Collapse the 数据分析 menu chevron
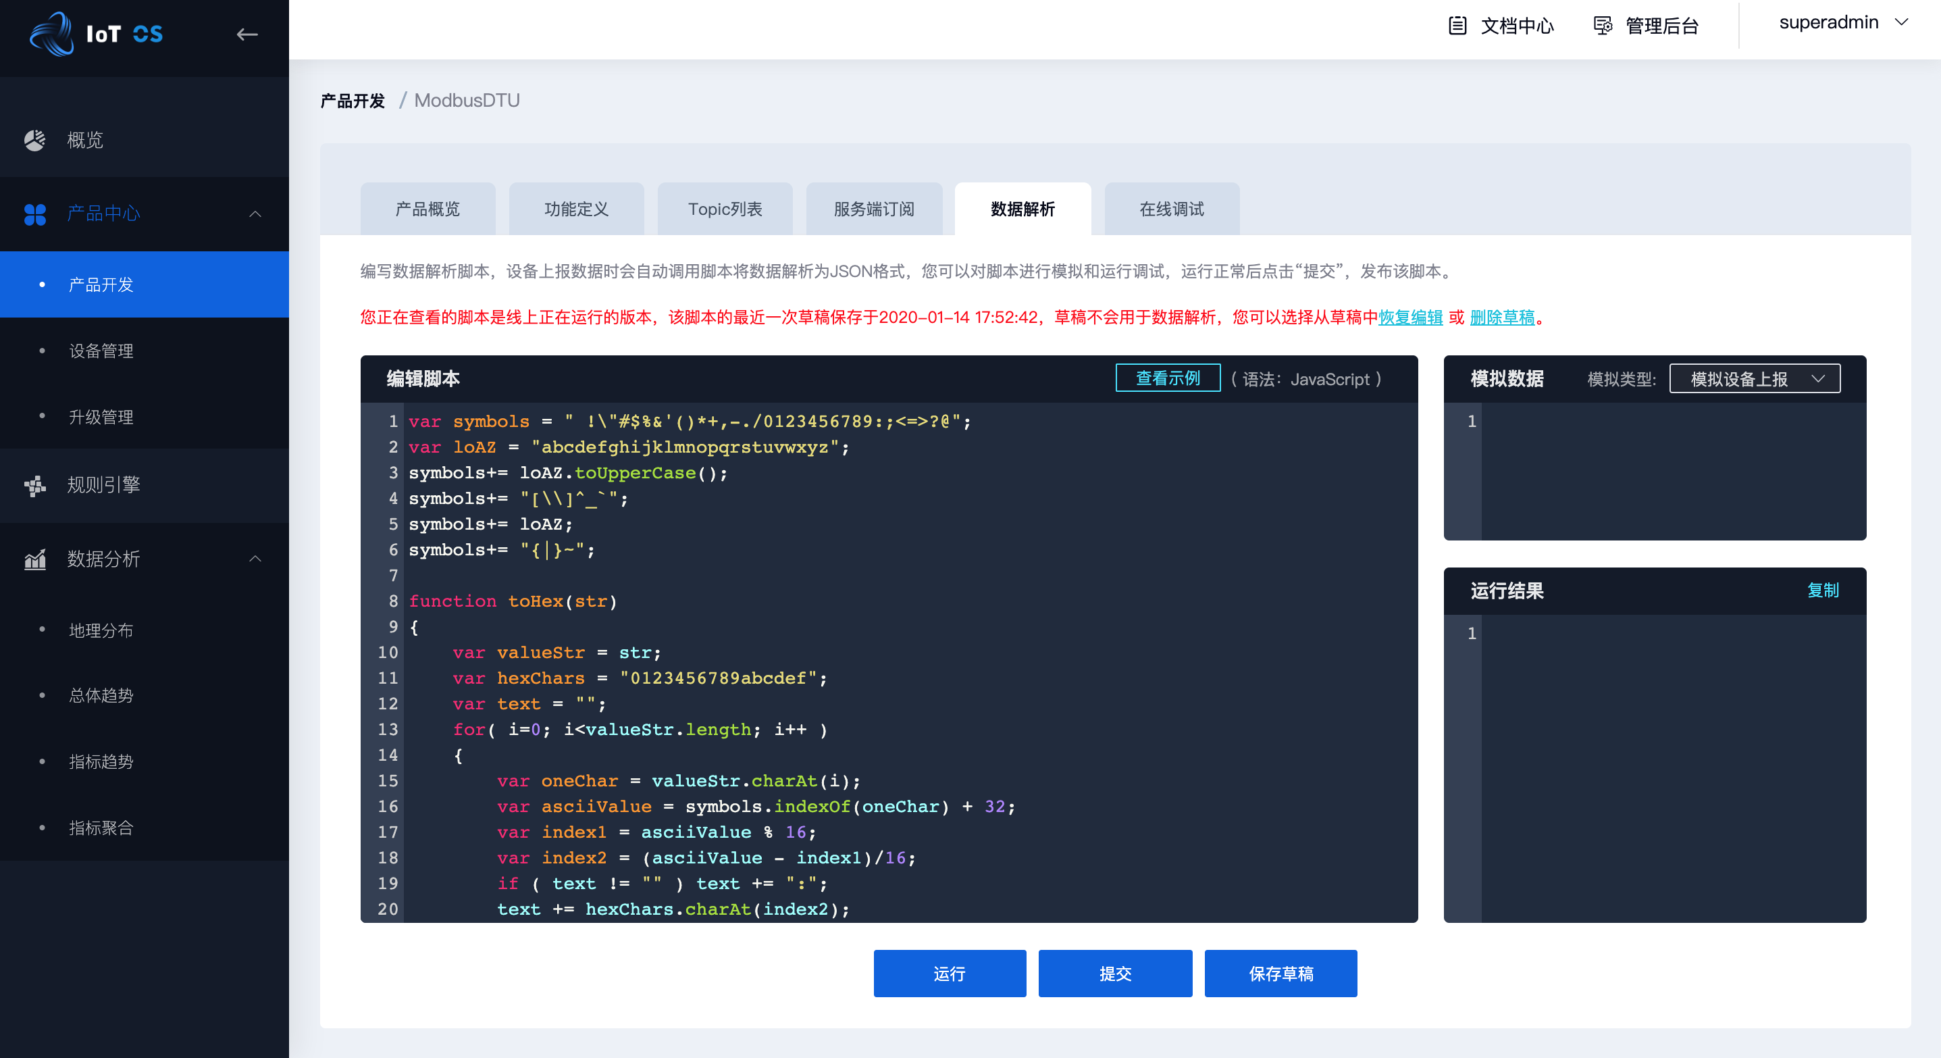 (255, 559)
